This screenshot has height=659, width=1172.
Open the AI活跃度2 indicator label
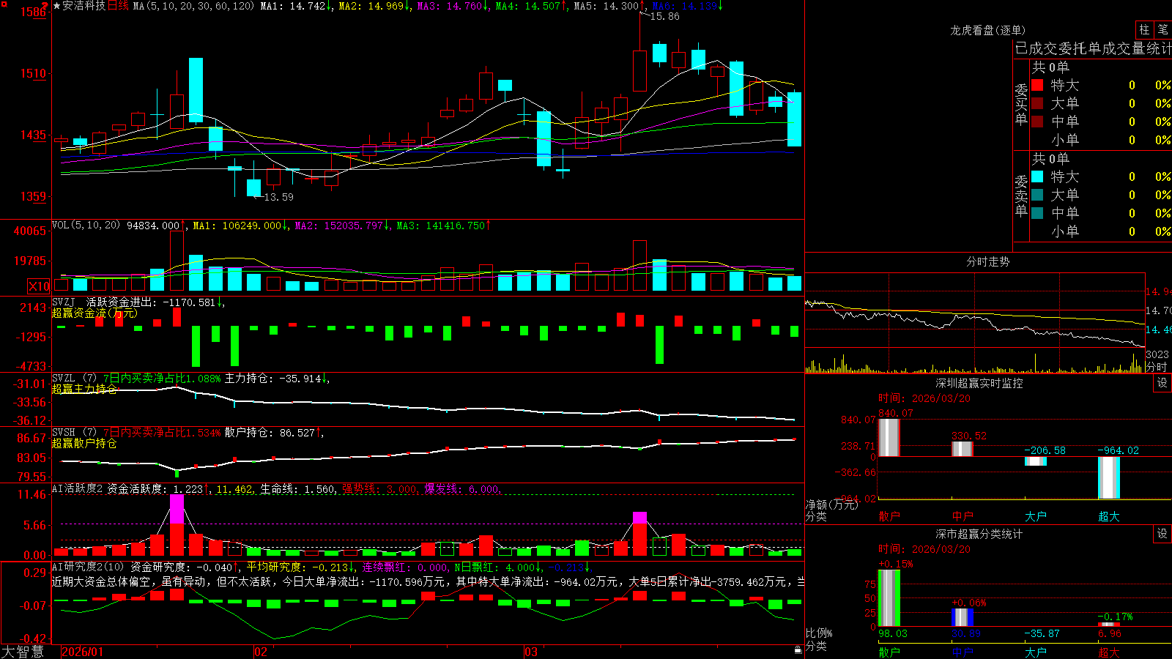pyautogui.click(x=77, y=489)
